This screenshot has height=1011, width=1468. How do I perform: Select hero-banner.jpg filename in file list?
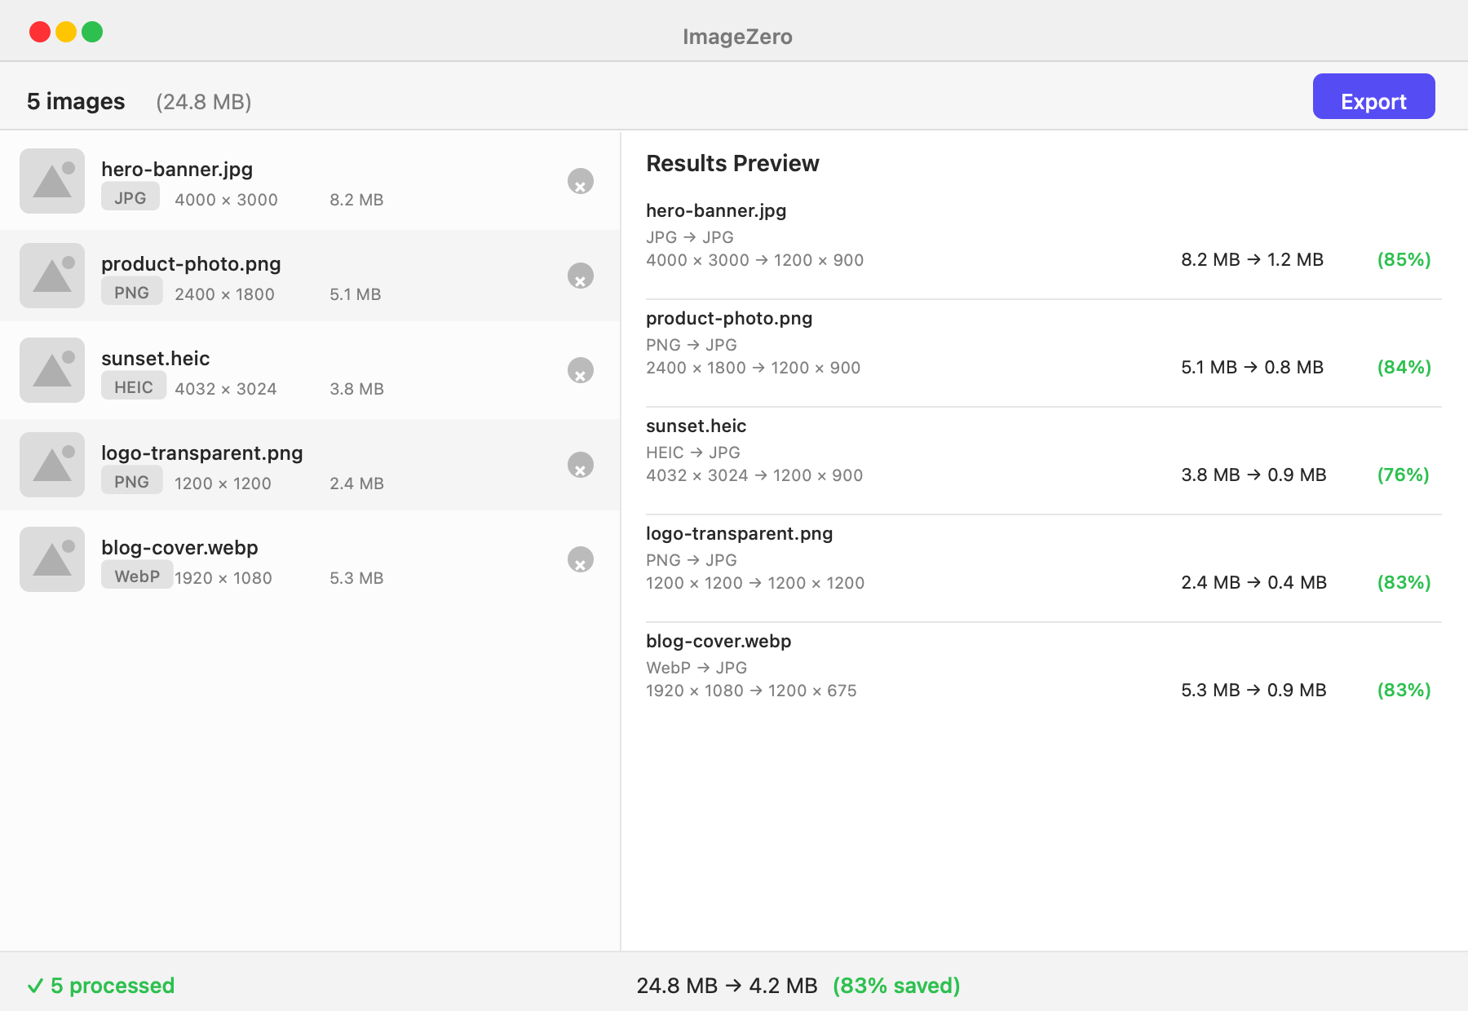177,169
